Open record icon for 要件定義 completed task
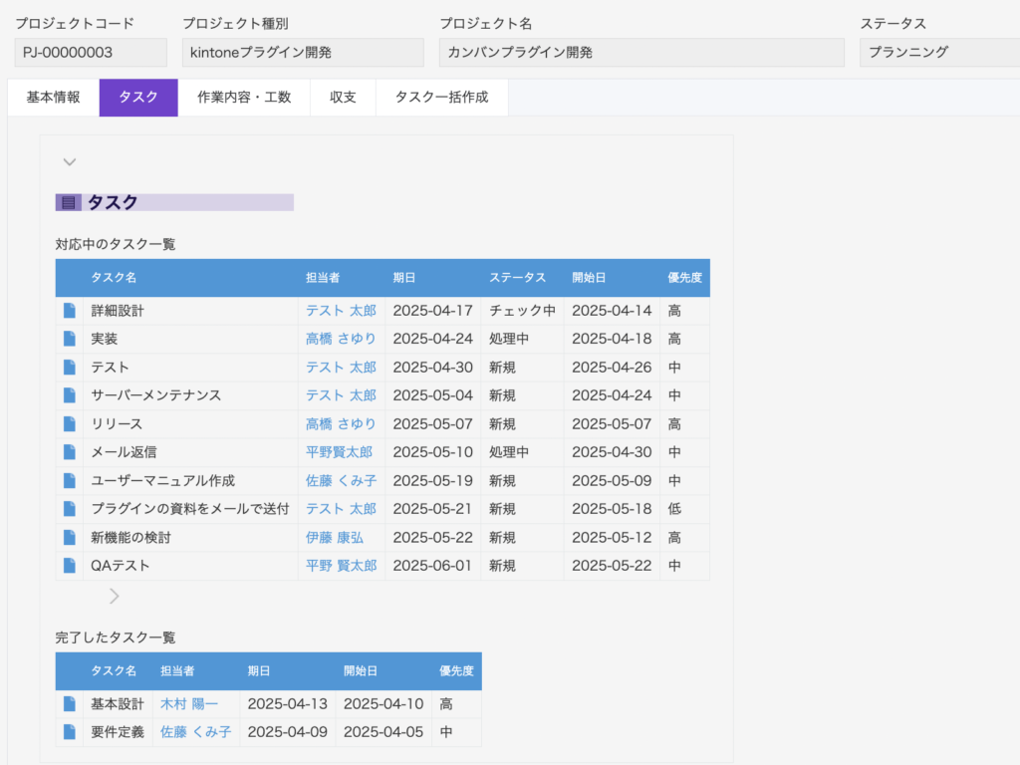Screen dimensions: 1020x765 point(69,732)
